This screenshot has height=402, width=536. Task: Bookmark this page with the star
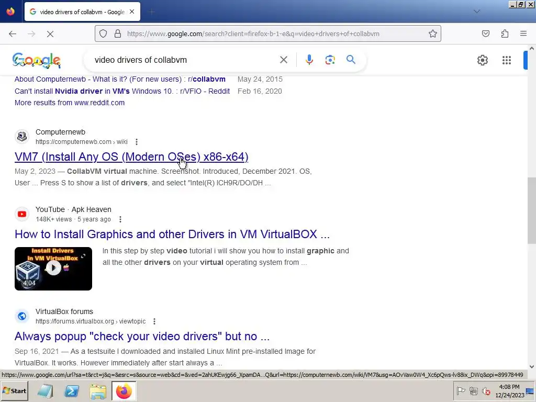(433, 33)
